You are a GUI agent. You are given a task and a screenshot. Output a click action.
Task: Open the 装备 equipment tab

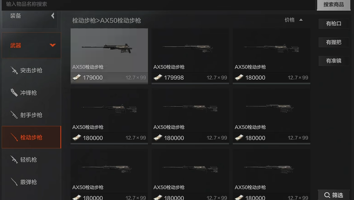click(x=16, y=16)
